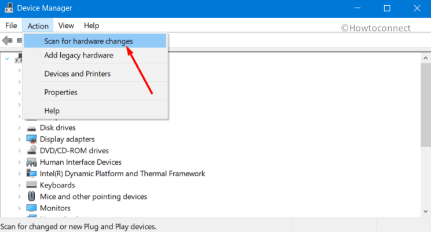The image size is (431, 232).
Task: Select Properties in the Action menu
Action: (95, 92)
